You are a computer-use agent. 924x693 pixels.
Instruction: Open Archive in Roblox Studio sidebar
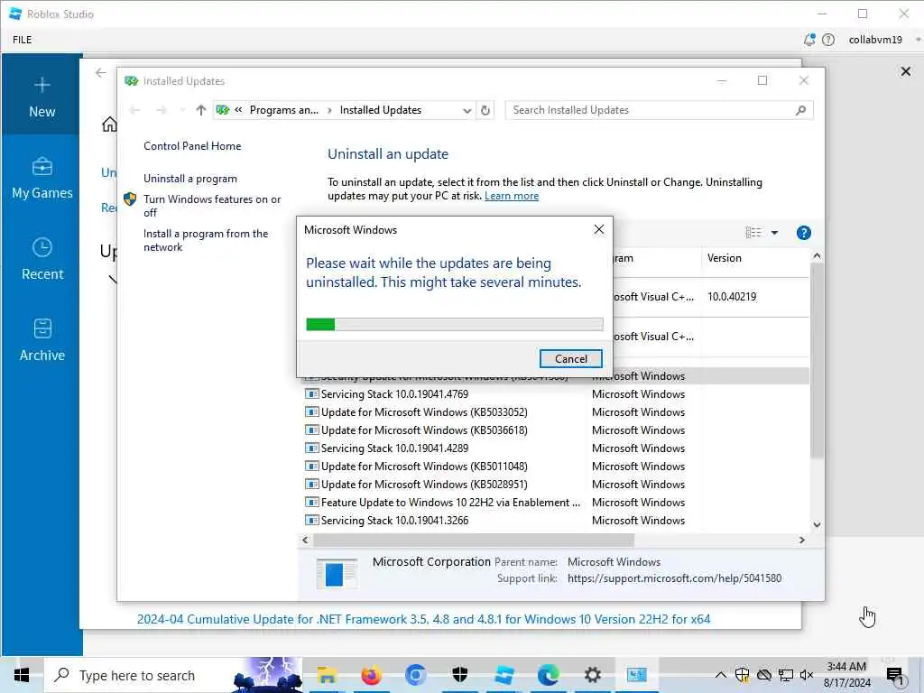(x=42, y=340)
